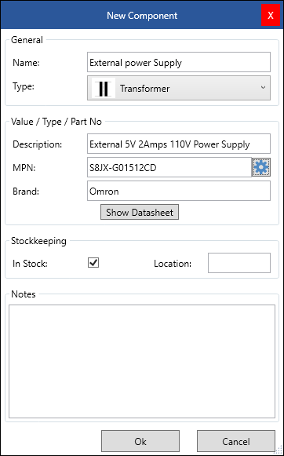Close the New Component window with X

coord(271,15)
